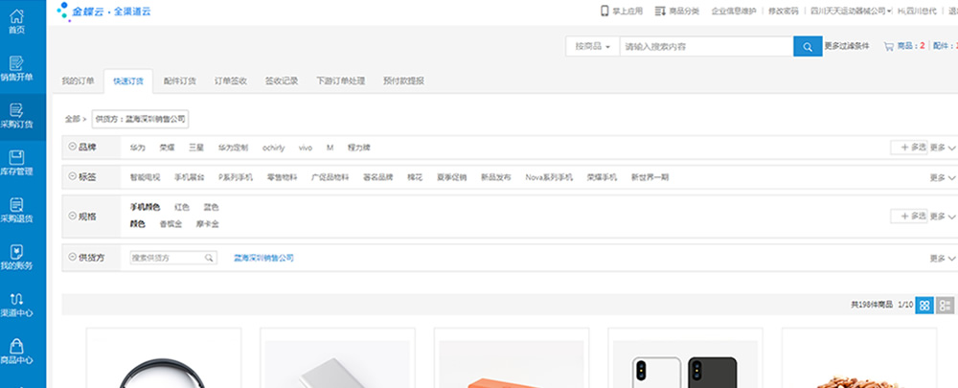Open 修改密码 link
Screen dimensions: 958x388
(x=784, y=11)
